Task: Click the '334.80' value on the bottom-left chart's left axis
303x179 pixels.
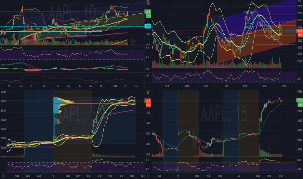Action: pyautogui.click(x=3, y=92)
